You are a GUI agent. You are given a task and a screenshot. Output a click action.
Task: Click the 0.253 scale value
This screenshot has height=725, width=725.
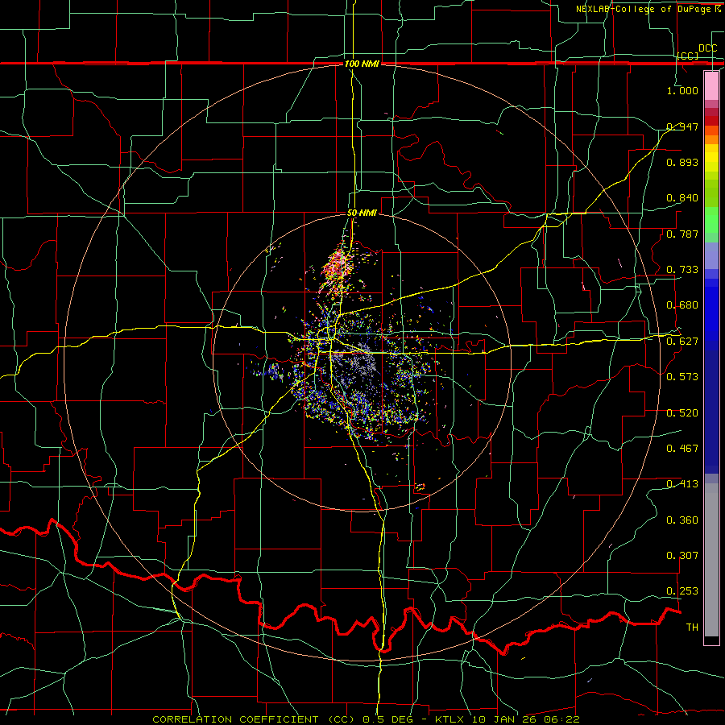coord(682,591)
